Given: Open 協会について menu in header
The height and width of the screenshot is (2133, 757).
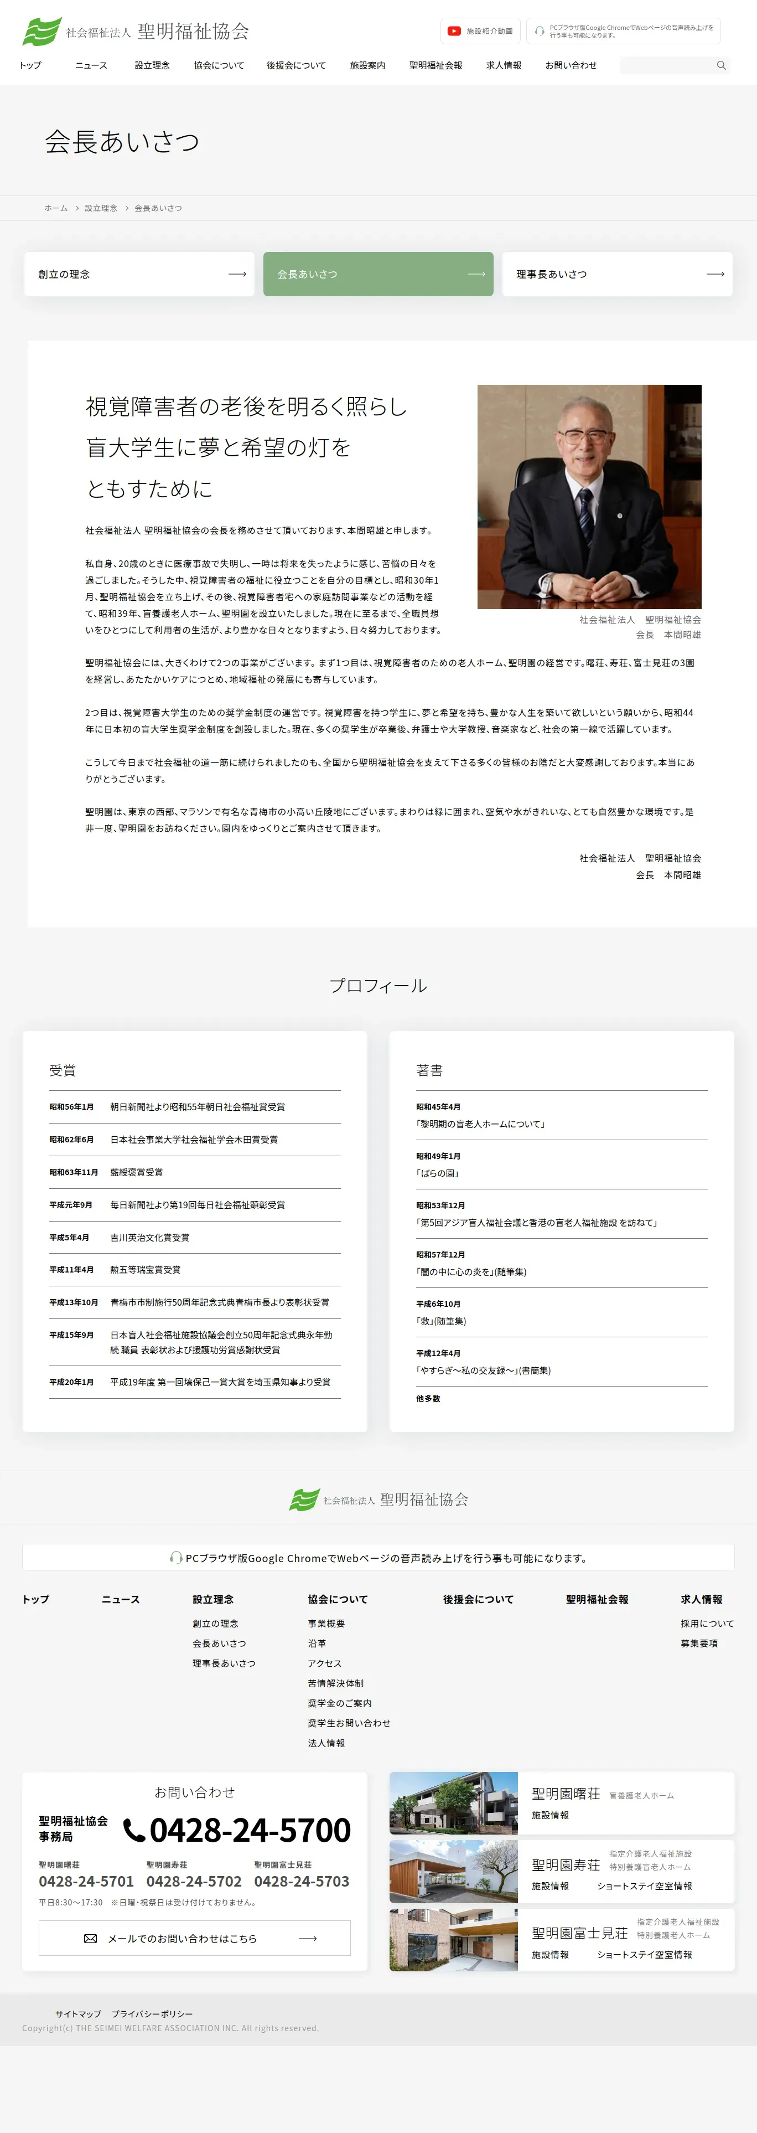Looking at the screenshot, I should click(219, 65).
